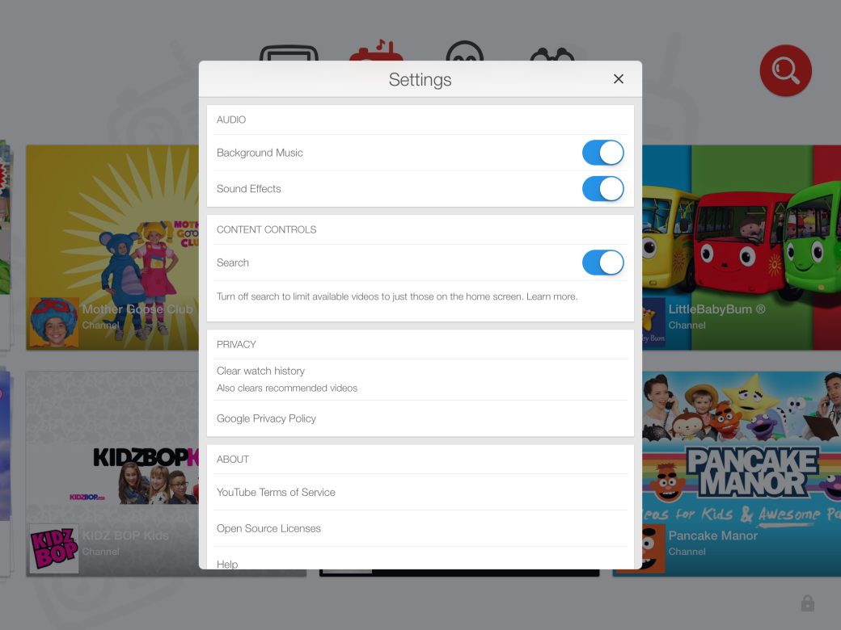Click the red search magnifier icon
Screen dimensions: 841x630
[785, 72]
